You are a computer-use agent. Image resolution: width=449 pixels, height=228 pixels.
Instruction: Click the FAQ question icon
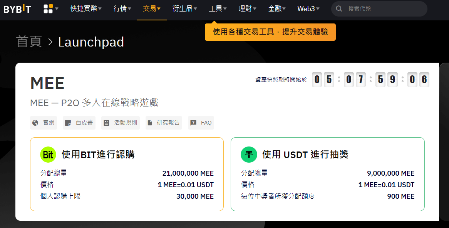(x=193, y=123)
